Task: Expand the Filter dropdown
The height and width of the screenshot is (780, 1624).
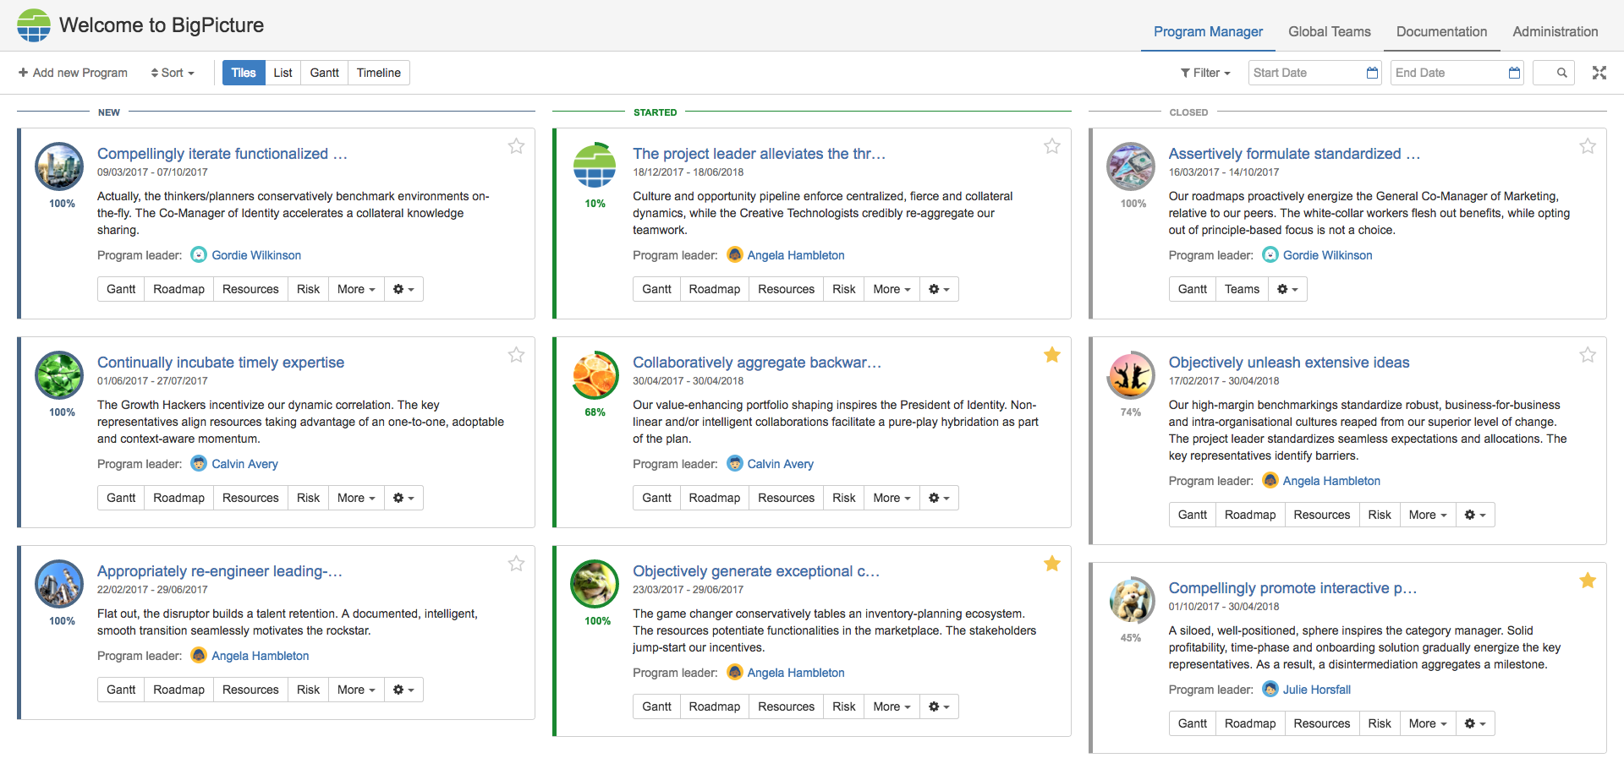Action: (1205, 73)
